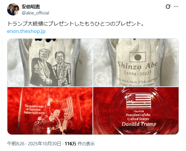Click the 'Shinzo Abe' engraved name
The width and height of the screenshot is (186, 151).
(x=137, y=66)
